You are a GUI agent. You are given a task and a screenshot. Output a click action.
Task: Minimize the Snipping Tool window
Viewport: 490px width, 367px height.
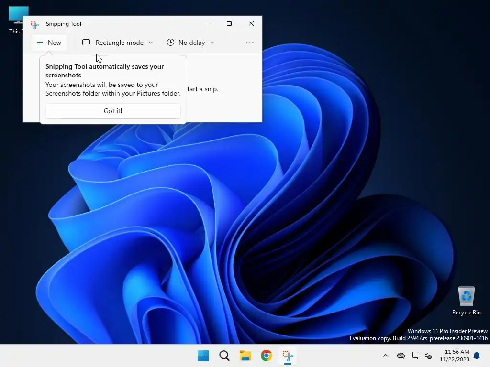(x=207, y=23)
